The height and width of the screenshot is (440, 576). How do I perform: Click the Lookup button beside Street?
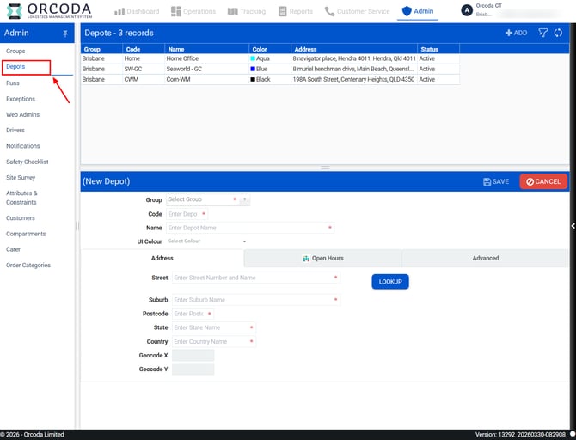pyautogui.click(x=389, y=281)
